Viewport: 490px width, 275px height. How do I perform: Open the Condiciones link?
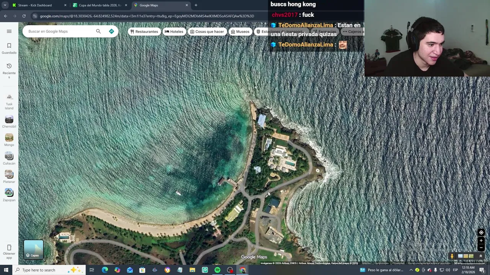coord(381,263)
